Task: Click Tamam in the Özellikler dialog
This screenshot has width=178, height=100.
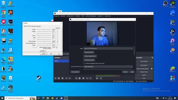Action: tap(44, 54)
